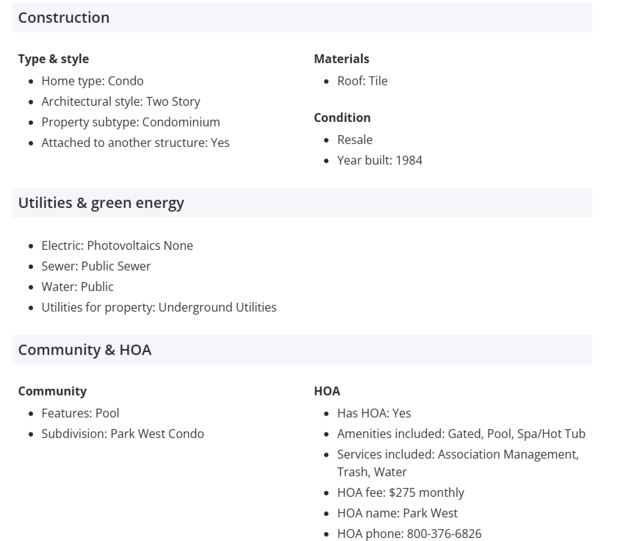This screenshot has height=541, width=618.
Task: Select the HOA name: Park West entry
Action: pos(397,513)
